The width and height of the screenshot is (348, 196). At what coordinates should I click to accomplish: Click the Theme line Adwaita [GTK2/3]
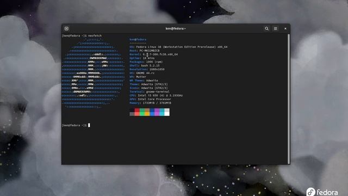tap(148, 84)
